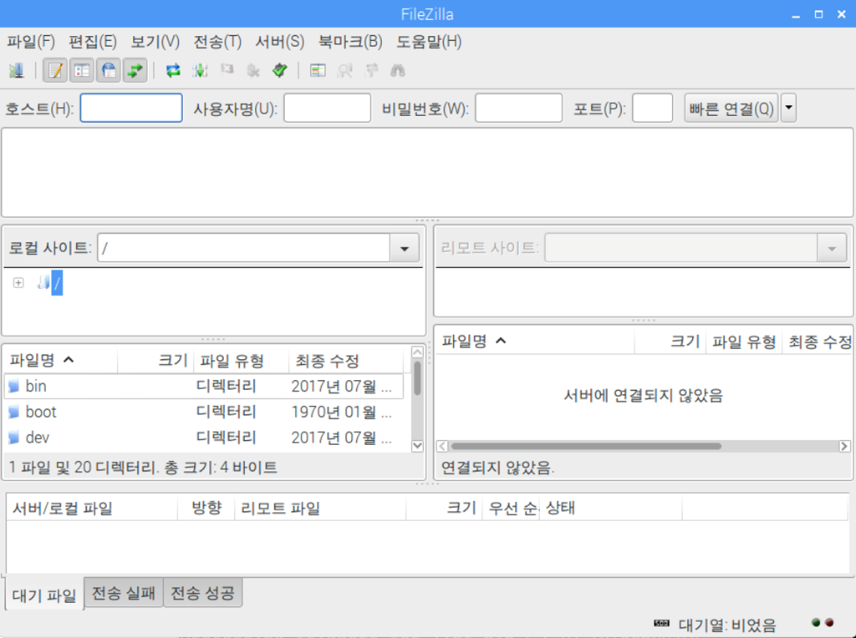Image resolution: width=856 pixels, height=638 pixels.
Task: Click the cancel current operation icon
Action: (x=227, y=69)
